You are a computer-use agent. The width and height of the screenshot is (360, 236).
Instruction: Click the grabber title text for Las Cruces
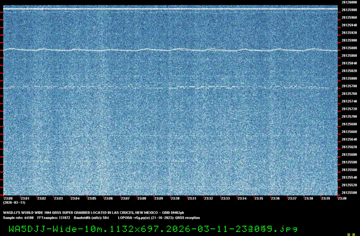point(76,213)
